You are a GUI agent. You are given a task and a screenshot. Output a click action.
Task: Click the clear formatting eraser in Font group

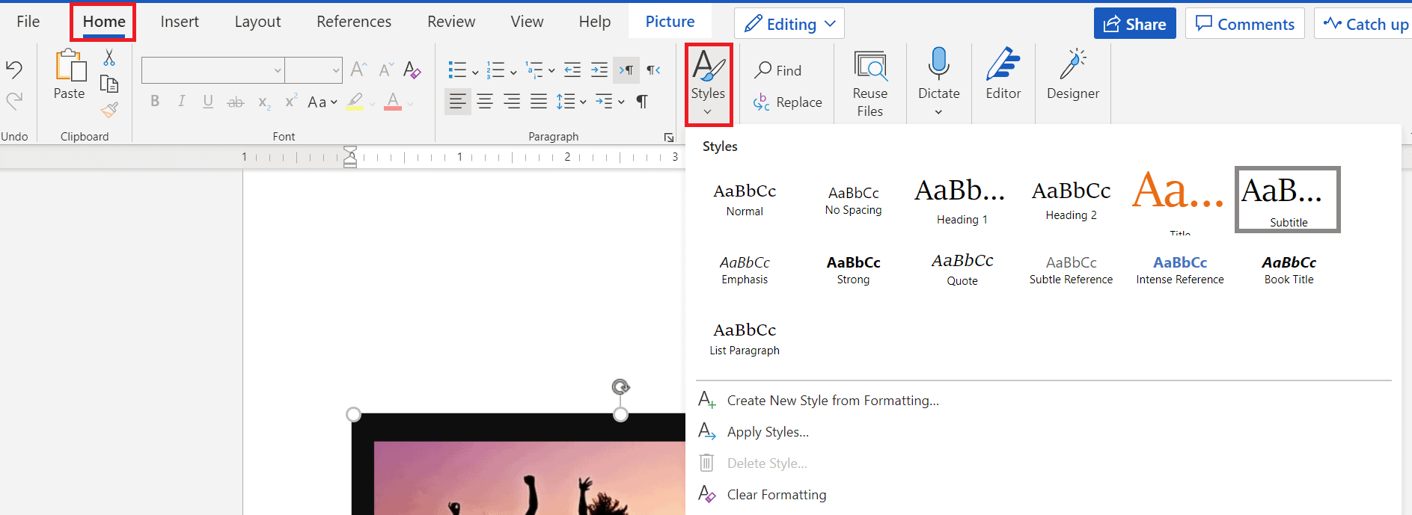pos(412,70)
